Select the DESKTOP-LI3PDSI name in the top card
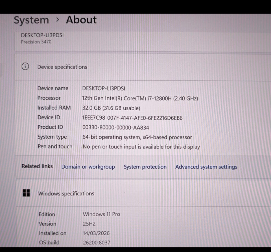Viewport: 271px width, 252px height. 42,35
